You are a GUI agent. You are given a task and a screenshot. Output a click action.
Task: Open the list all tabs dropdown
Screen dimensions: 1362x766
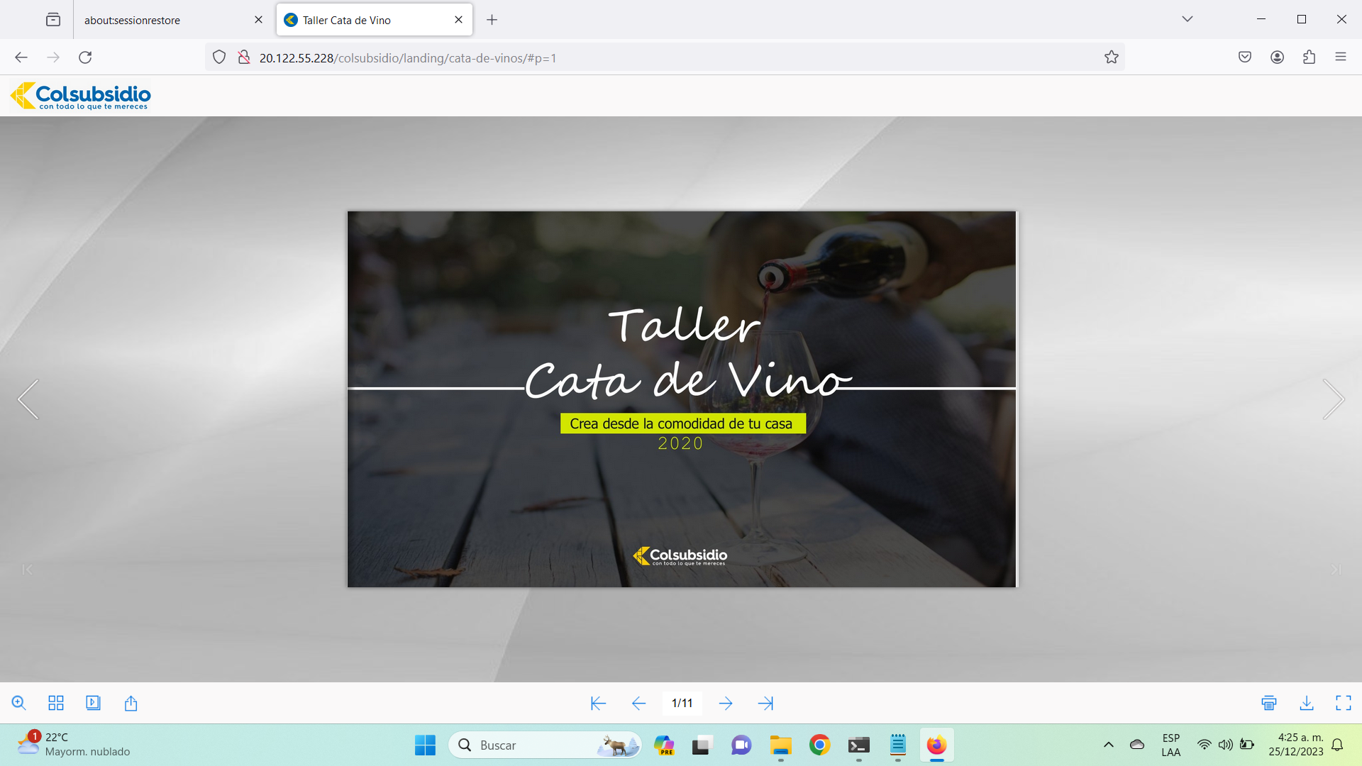(1187, 19)
